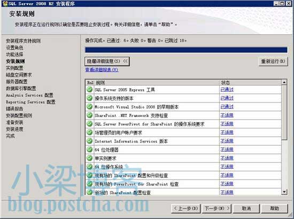
Task: Click the 规则 column header
Action: [x=157, y=83]
